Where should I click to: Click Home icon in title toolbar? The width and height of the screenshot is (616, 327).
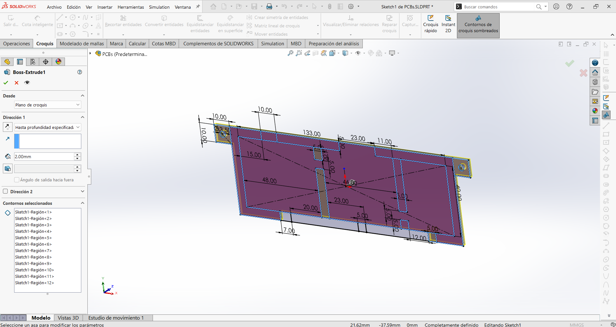point(213,6)
